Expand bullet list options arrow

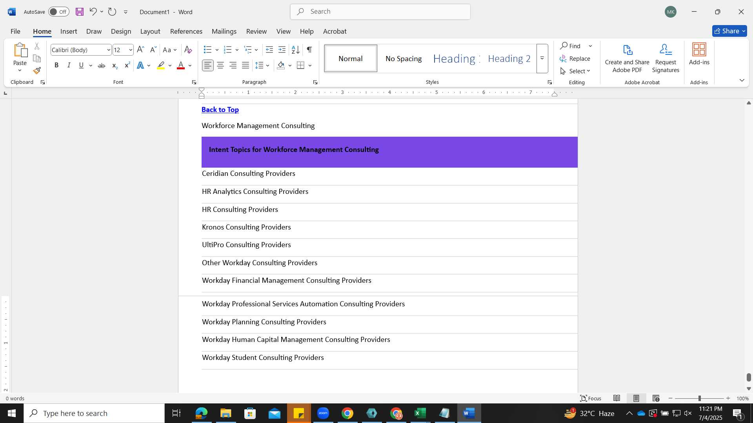217,50
